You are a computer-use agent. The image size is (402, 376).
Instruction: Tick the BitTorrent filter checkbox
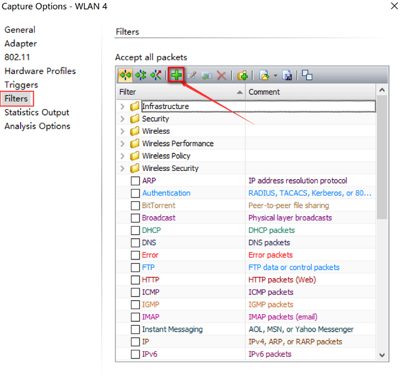click(x=135, y=206)
